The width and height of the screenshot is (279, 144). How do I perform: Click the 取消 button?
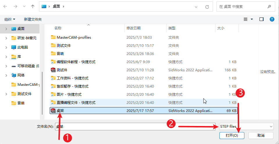point(261,136)
